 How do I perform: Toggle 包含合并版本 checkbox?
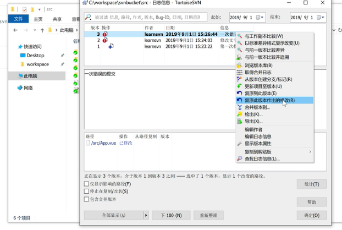pos(86,199)
